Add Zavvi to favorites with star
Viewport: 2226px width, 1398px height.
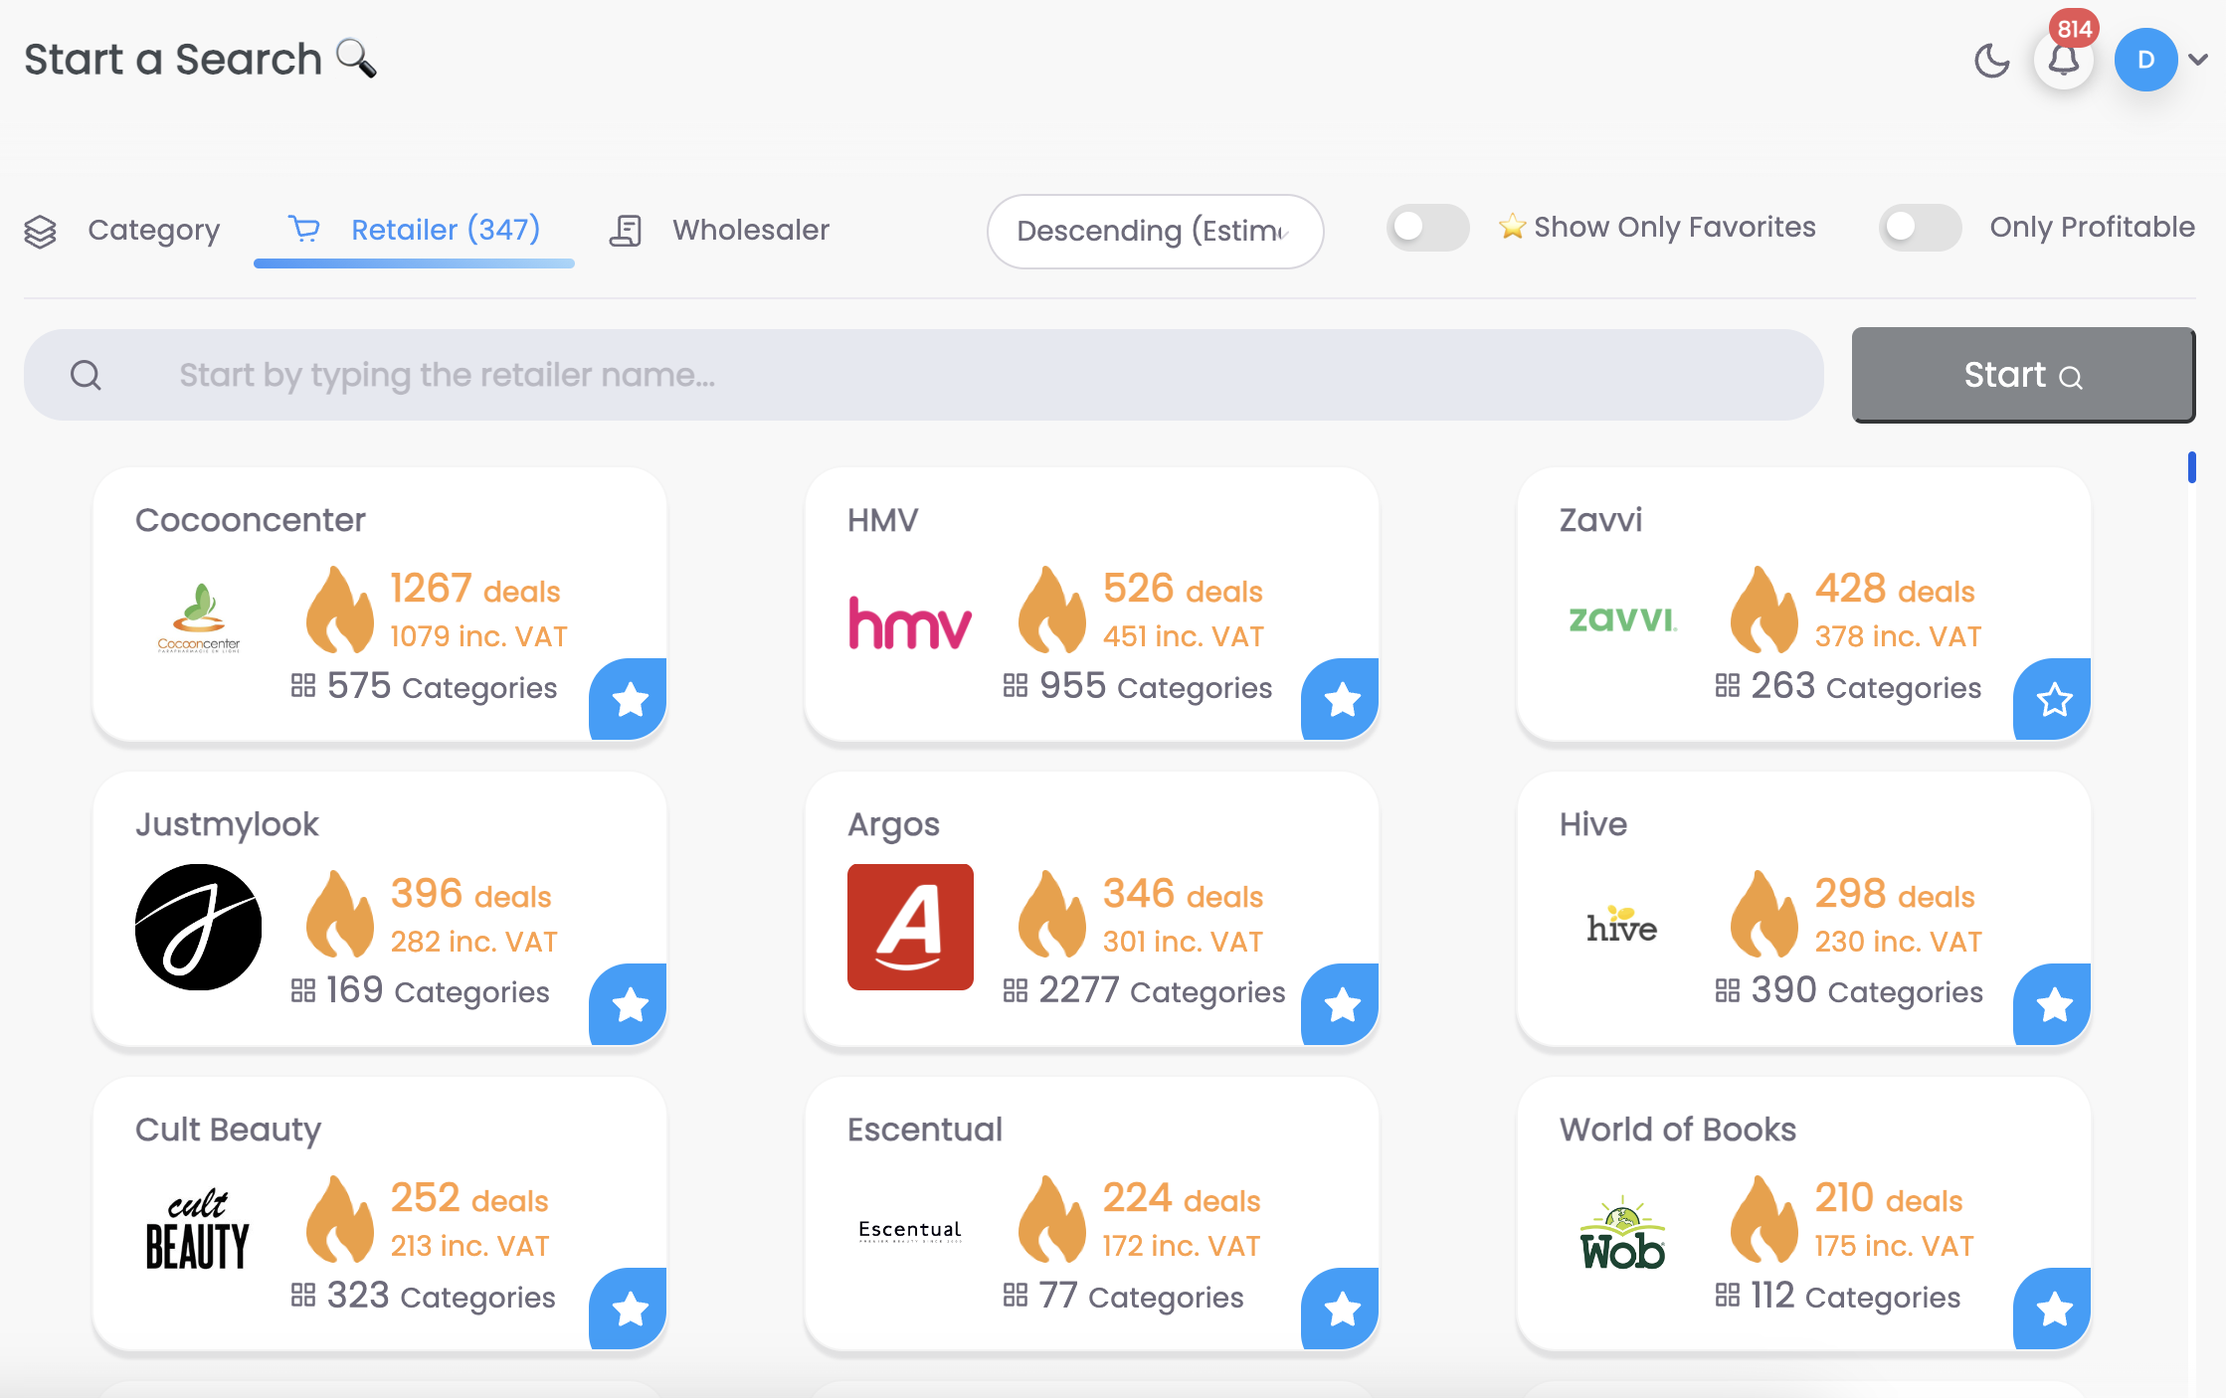coord(2053,699)
